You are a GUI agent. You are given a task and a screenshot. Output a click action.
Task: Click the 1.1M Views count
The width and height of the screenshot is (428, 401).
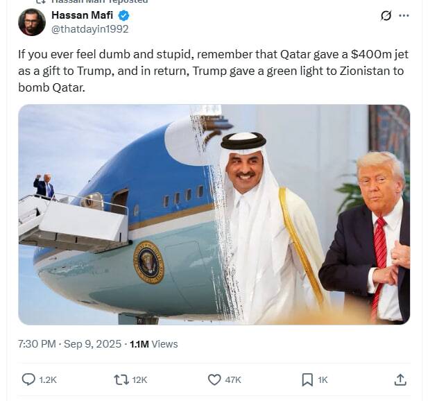(154, 344)
